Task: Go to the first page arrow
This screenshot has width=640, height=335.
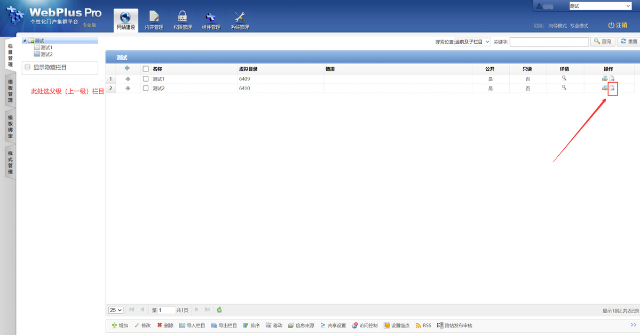Action: point(131,310)
